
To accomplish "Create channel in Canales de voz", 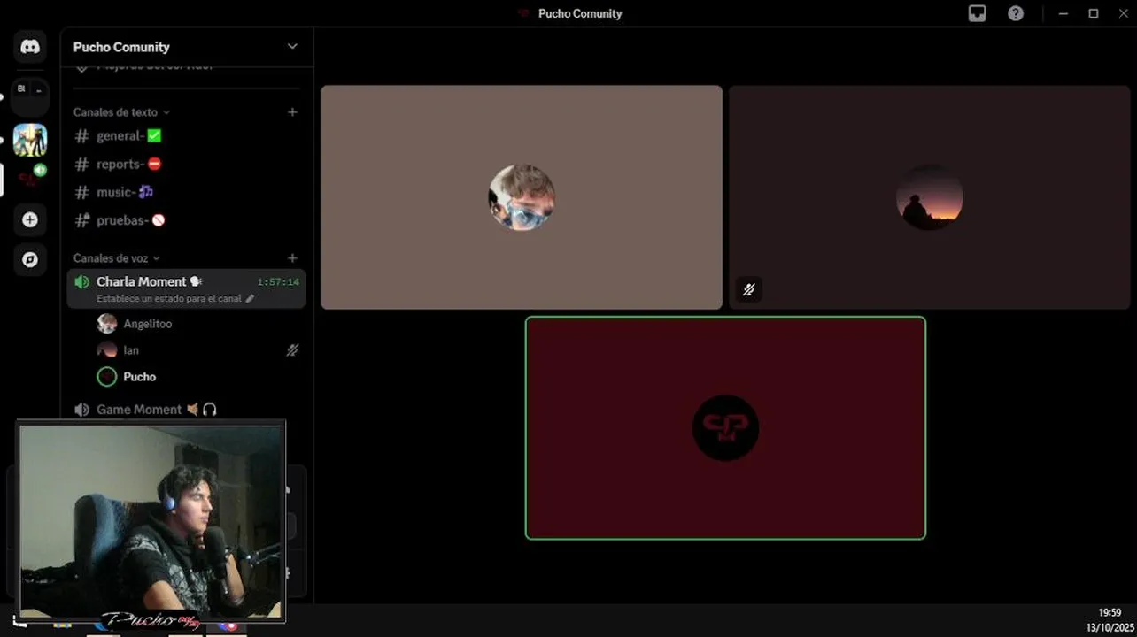I will [292, 258].
